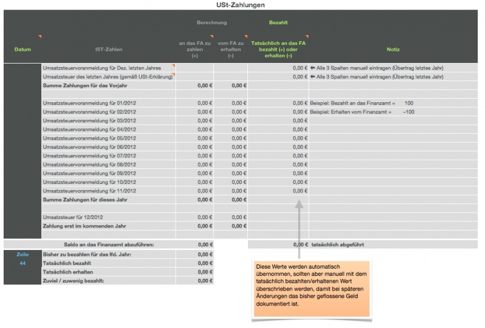Screen dimensions: 485x328
Task: Select 'Umsatzsteuervoranmeldung für 09/2012' cell
Action: (109, 174)
